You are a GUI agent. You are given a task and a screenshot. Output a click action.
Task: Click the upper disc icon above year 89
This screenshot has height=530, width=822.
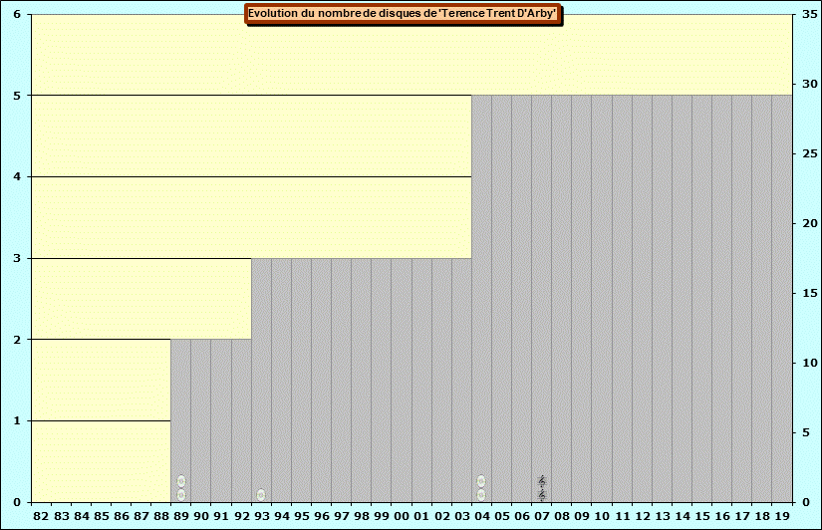[181, 481]
